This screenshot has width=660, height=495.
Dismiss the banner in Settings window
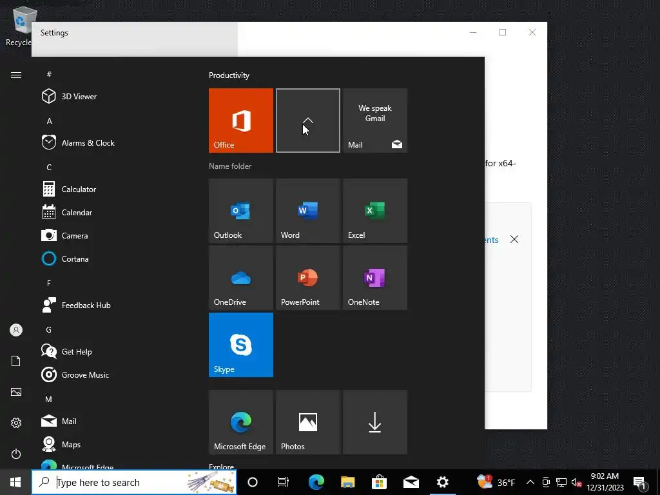coord(514,240)
